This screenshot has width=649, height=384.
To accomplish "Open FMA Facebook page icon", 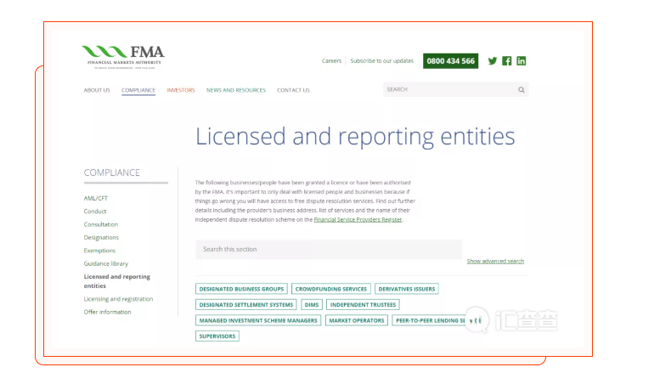I will pos(506,61).
